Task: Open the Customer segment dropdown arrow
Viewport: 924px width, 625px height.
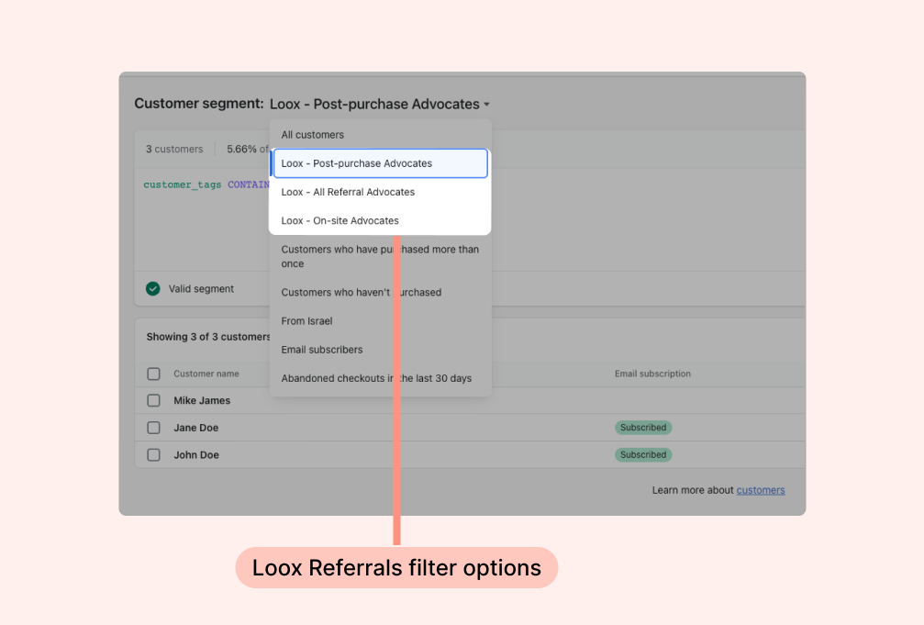Action: (486, 105)
